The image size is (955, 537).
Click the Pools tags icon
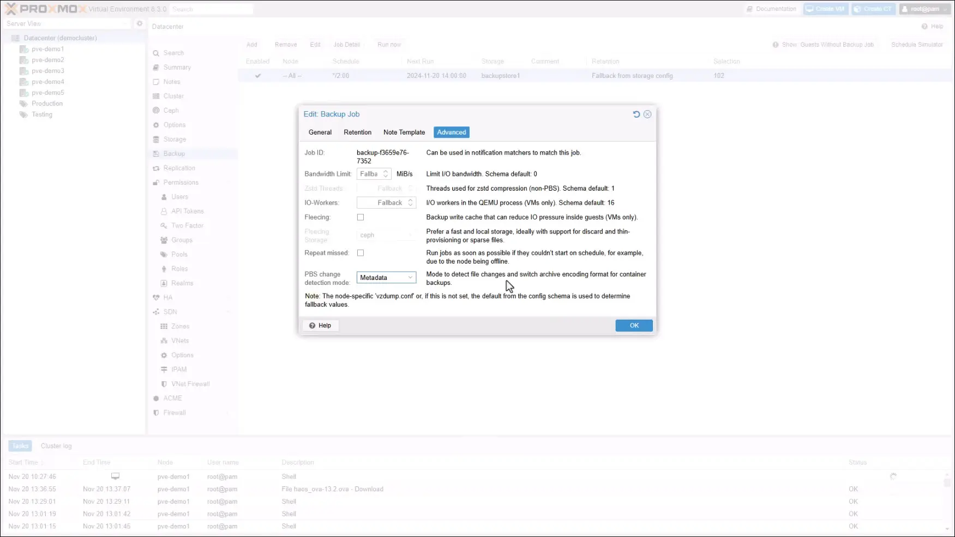coord(164,254)
